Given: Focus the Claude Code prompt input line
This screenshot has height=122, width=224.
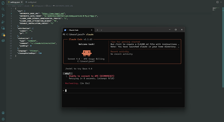Looking at the screenshot, I should [x=122, y=91].
